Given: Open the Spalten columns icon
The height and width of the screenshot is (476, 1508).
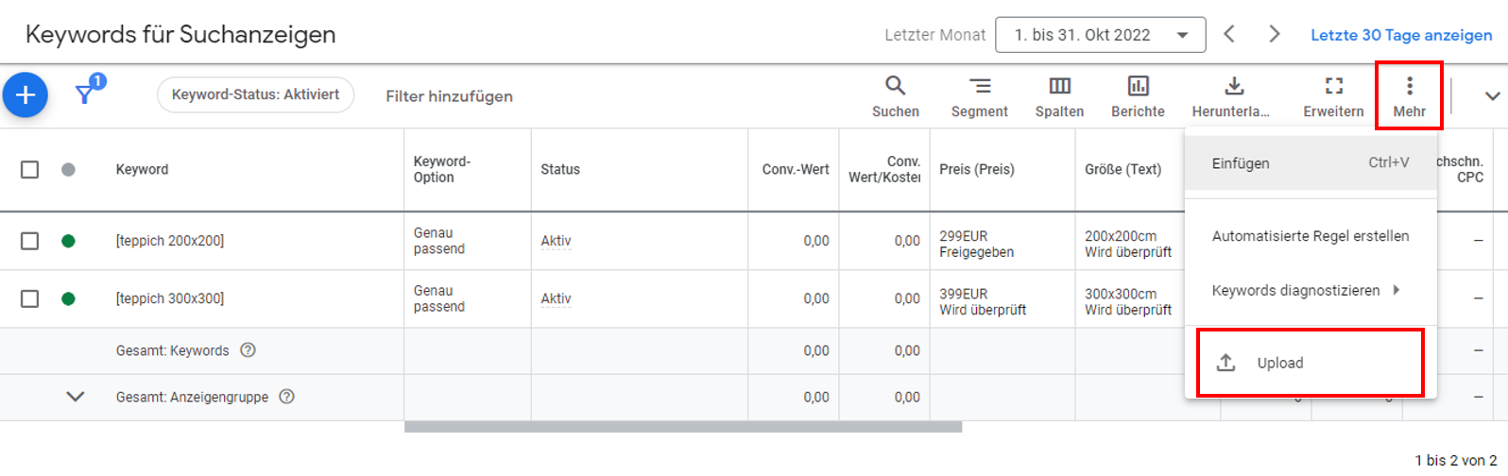Looking at the screenshot, I should click(1059, 87).
